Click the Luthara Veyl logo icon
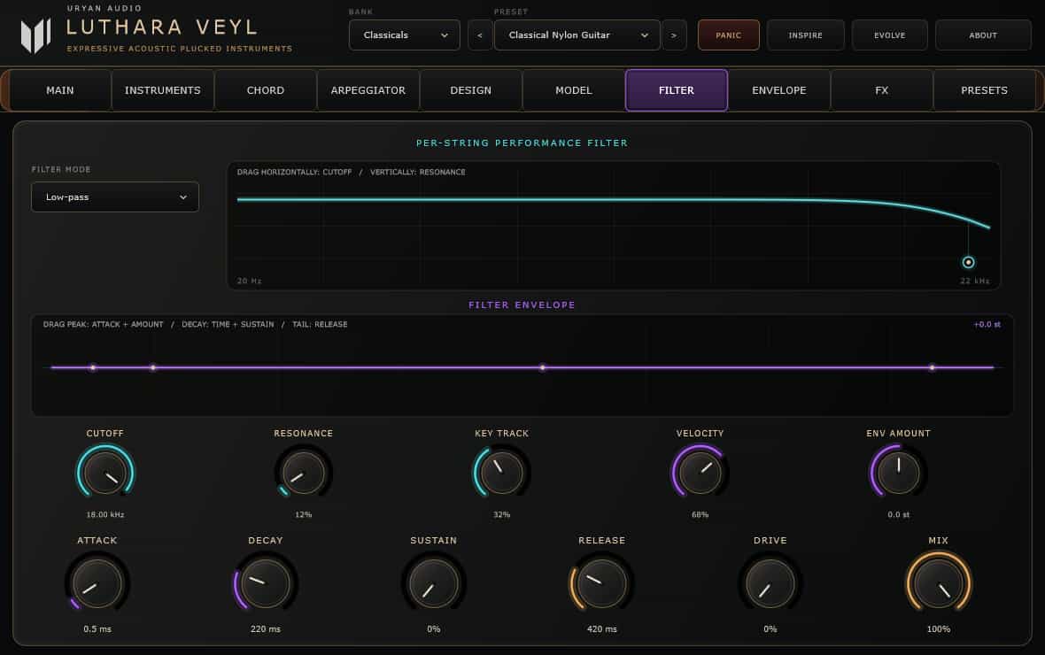 tap(36, 35)
